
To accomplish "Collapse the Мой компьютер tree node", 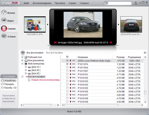I will [22, 64].
